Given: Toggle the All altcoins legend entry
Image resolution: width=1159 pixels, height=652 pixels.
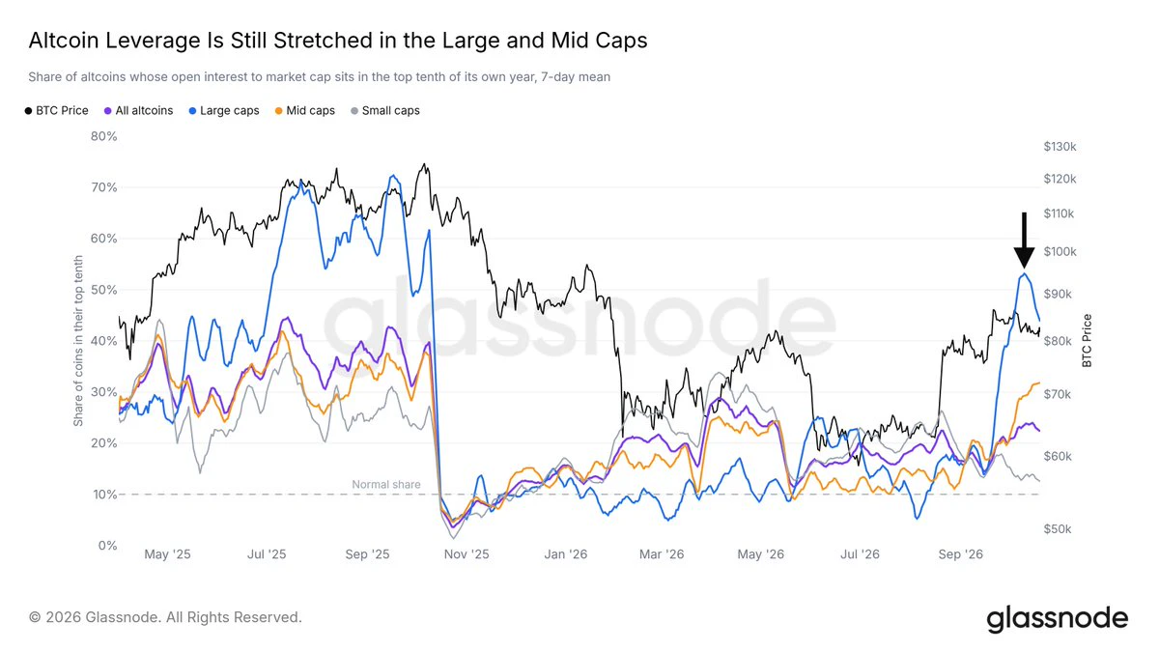Looking at the screenshot, I should (x=138, y=110).
